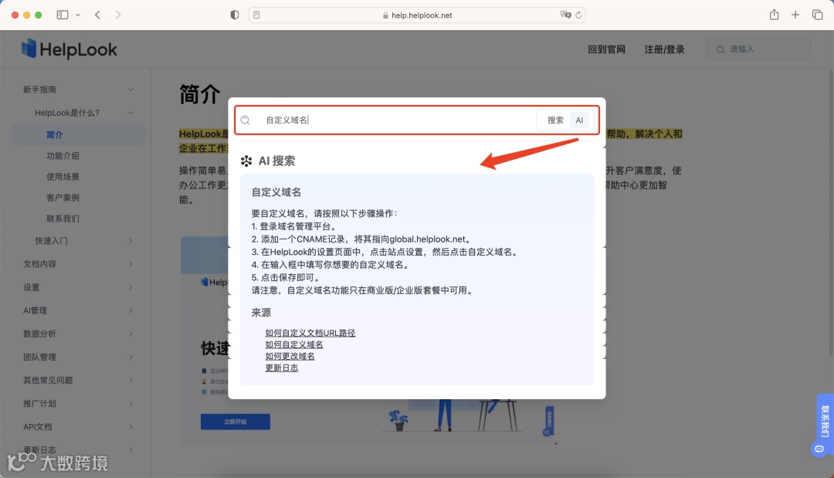Click the magnifier icon in the header search
Image resolution: width=834 pixels, height=478 pixels.
(x=720, y=49)
